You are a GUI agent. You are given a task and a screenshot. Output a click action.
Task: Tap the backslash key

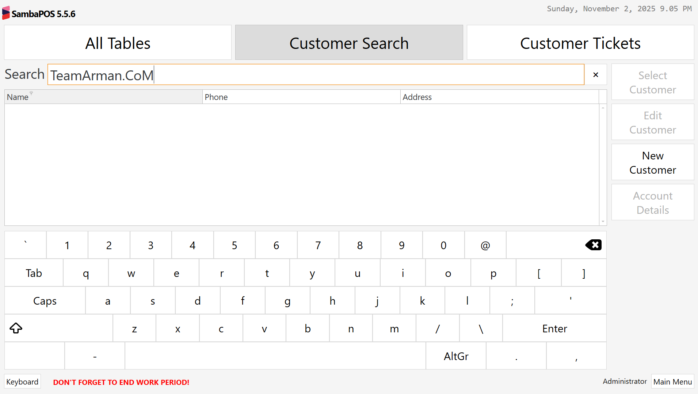(481, 328)
